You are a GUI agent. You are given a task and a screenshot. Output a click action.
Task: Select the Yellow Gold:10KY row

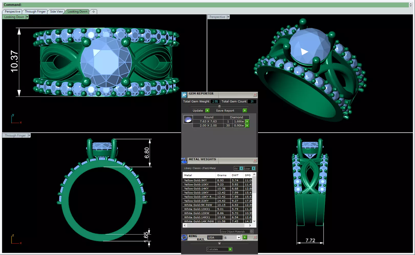218,185
